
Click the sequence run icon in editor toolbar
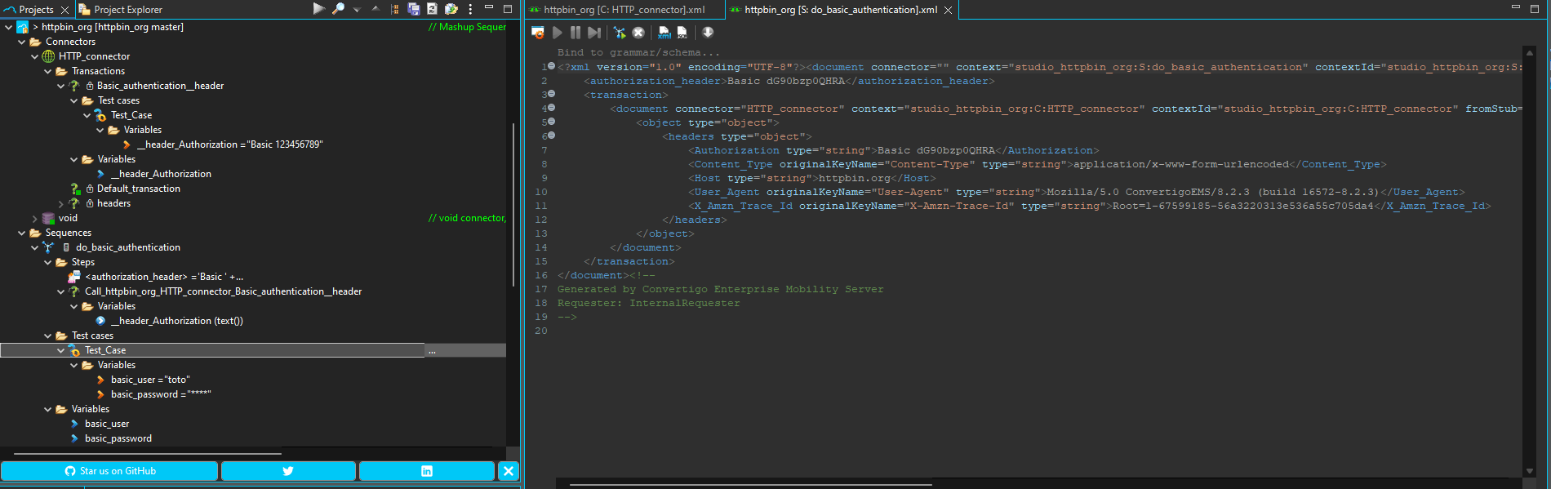click(620, 33)
